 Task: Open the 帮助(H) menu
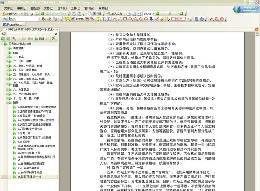(104, 8)
